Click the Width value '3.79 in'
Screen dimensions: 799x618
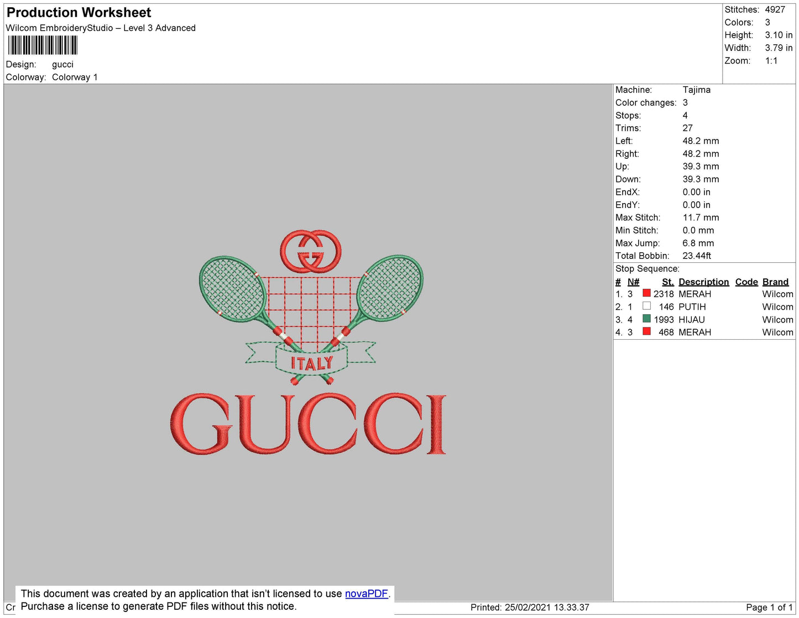(x=779, y=48)
